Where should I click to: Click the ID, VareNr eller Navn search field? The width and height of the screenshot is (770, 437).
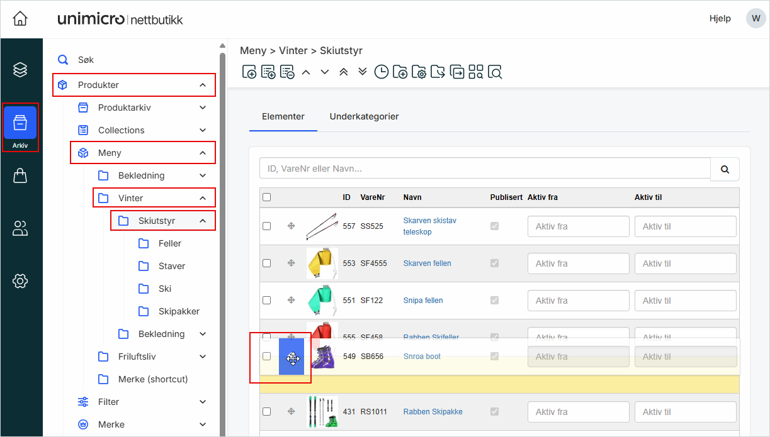tap(485, 169)
